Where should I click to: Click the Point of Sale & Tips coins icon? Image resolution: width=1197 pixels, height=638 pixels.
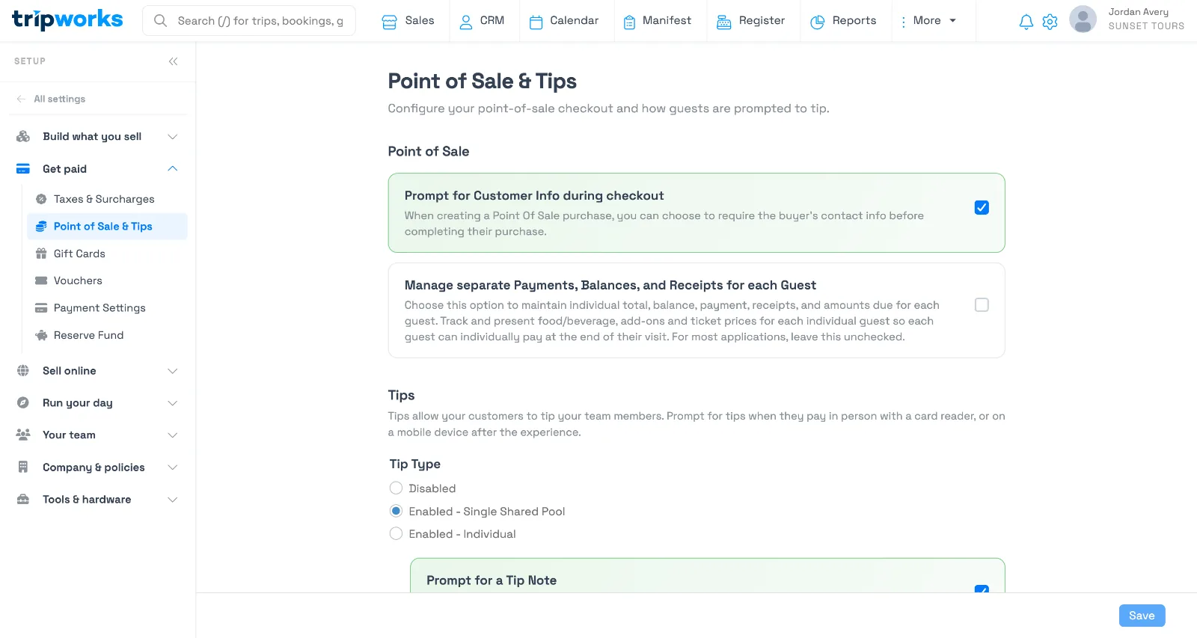pos(41,227)
